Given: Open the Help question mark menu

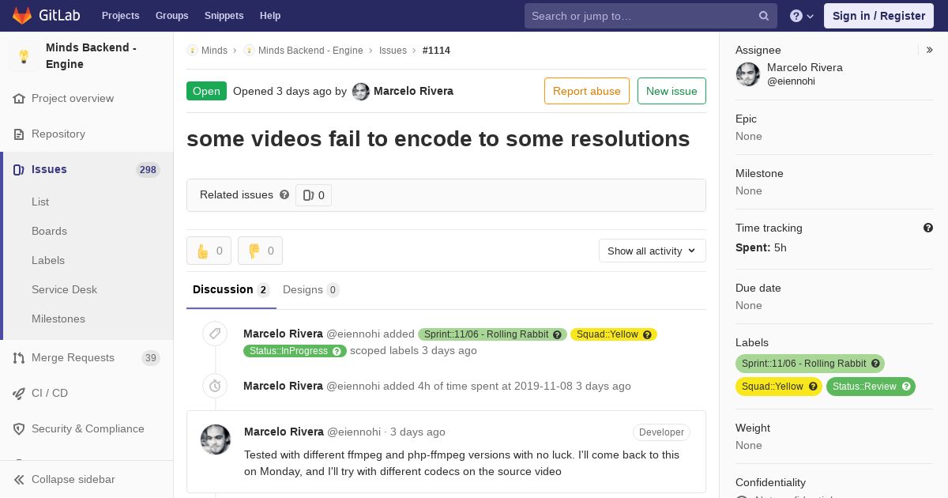Looking at the screenshot, I should (802, 16).
